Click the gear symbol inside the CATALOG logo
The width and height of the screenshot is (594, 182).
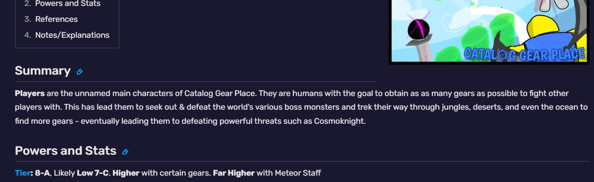pos(502,55)
